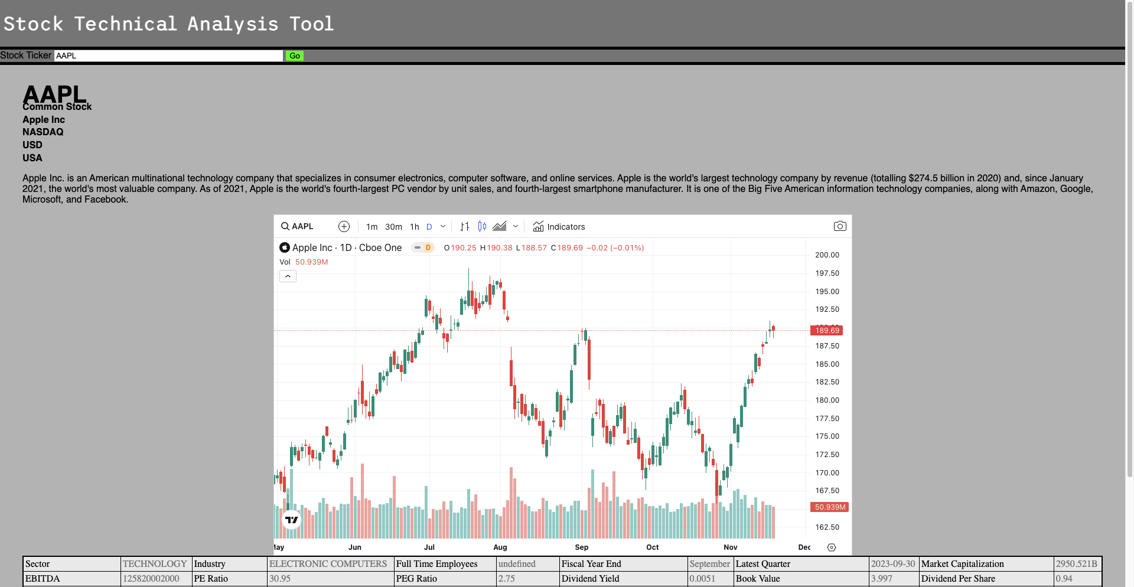The height and width of the screenshot is (587, 1134).
Task: Click the Dividend Per Share cell
Action: 986,579
